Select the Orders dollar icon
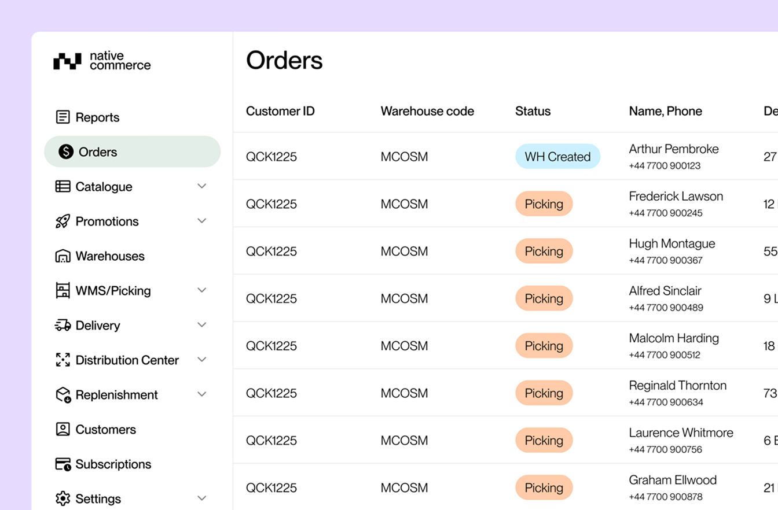 coord(65,151)
